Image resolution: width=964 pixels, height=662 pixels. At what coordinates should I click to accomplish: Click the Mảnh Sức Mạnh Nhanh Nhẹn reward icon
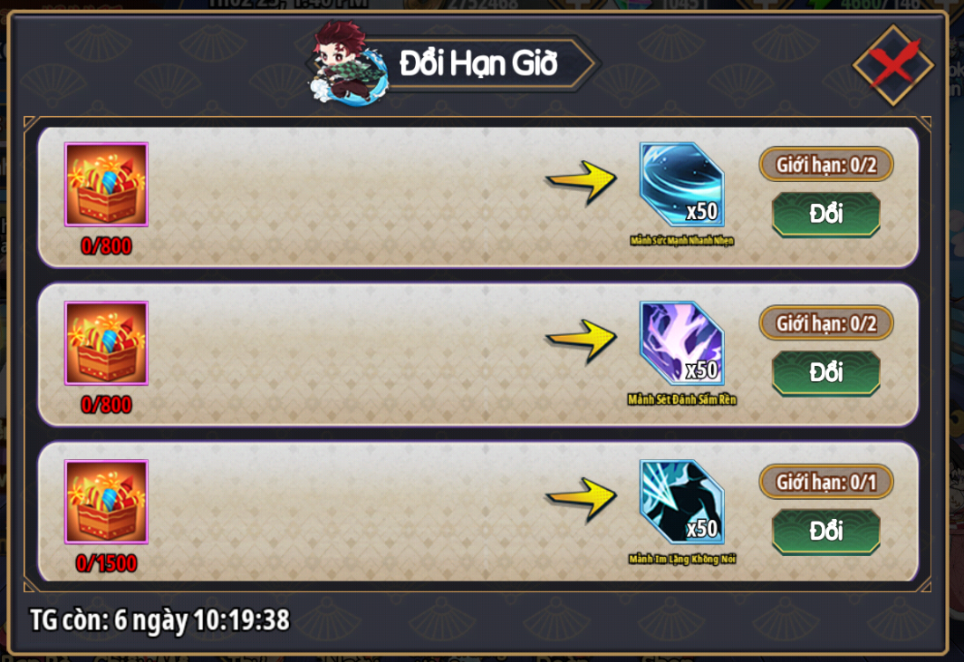[x=682, y=185]
